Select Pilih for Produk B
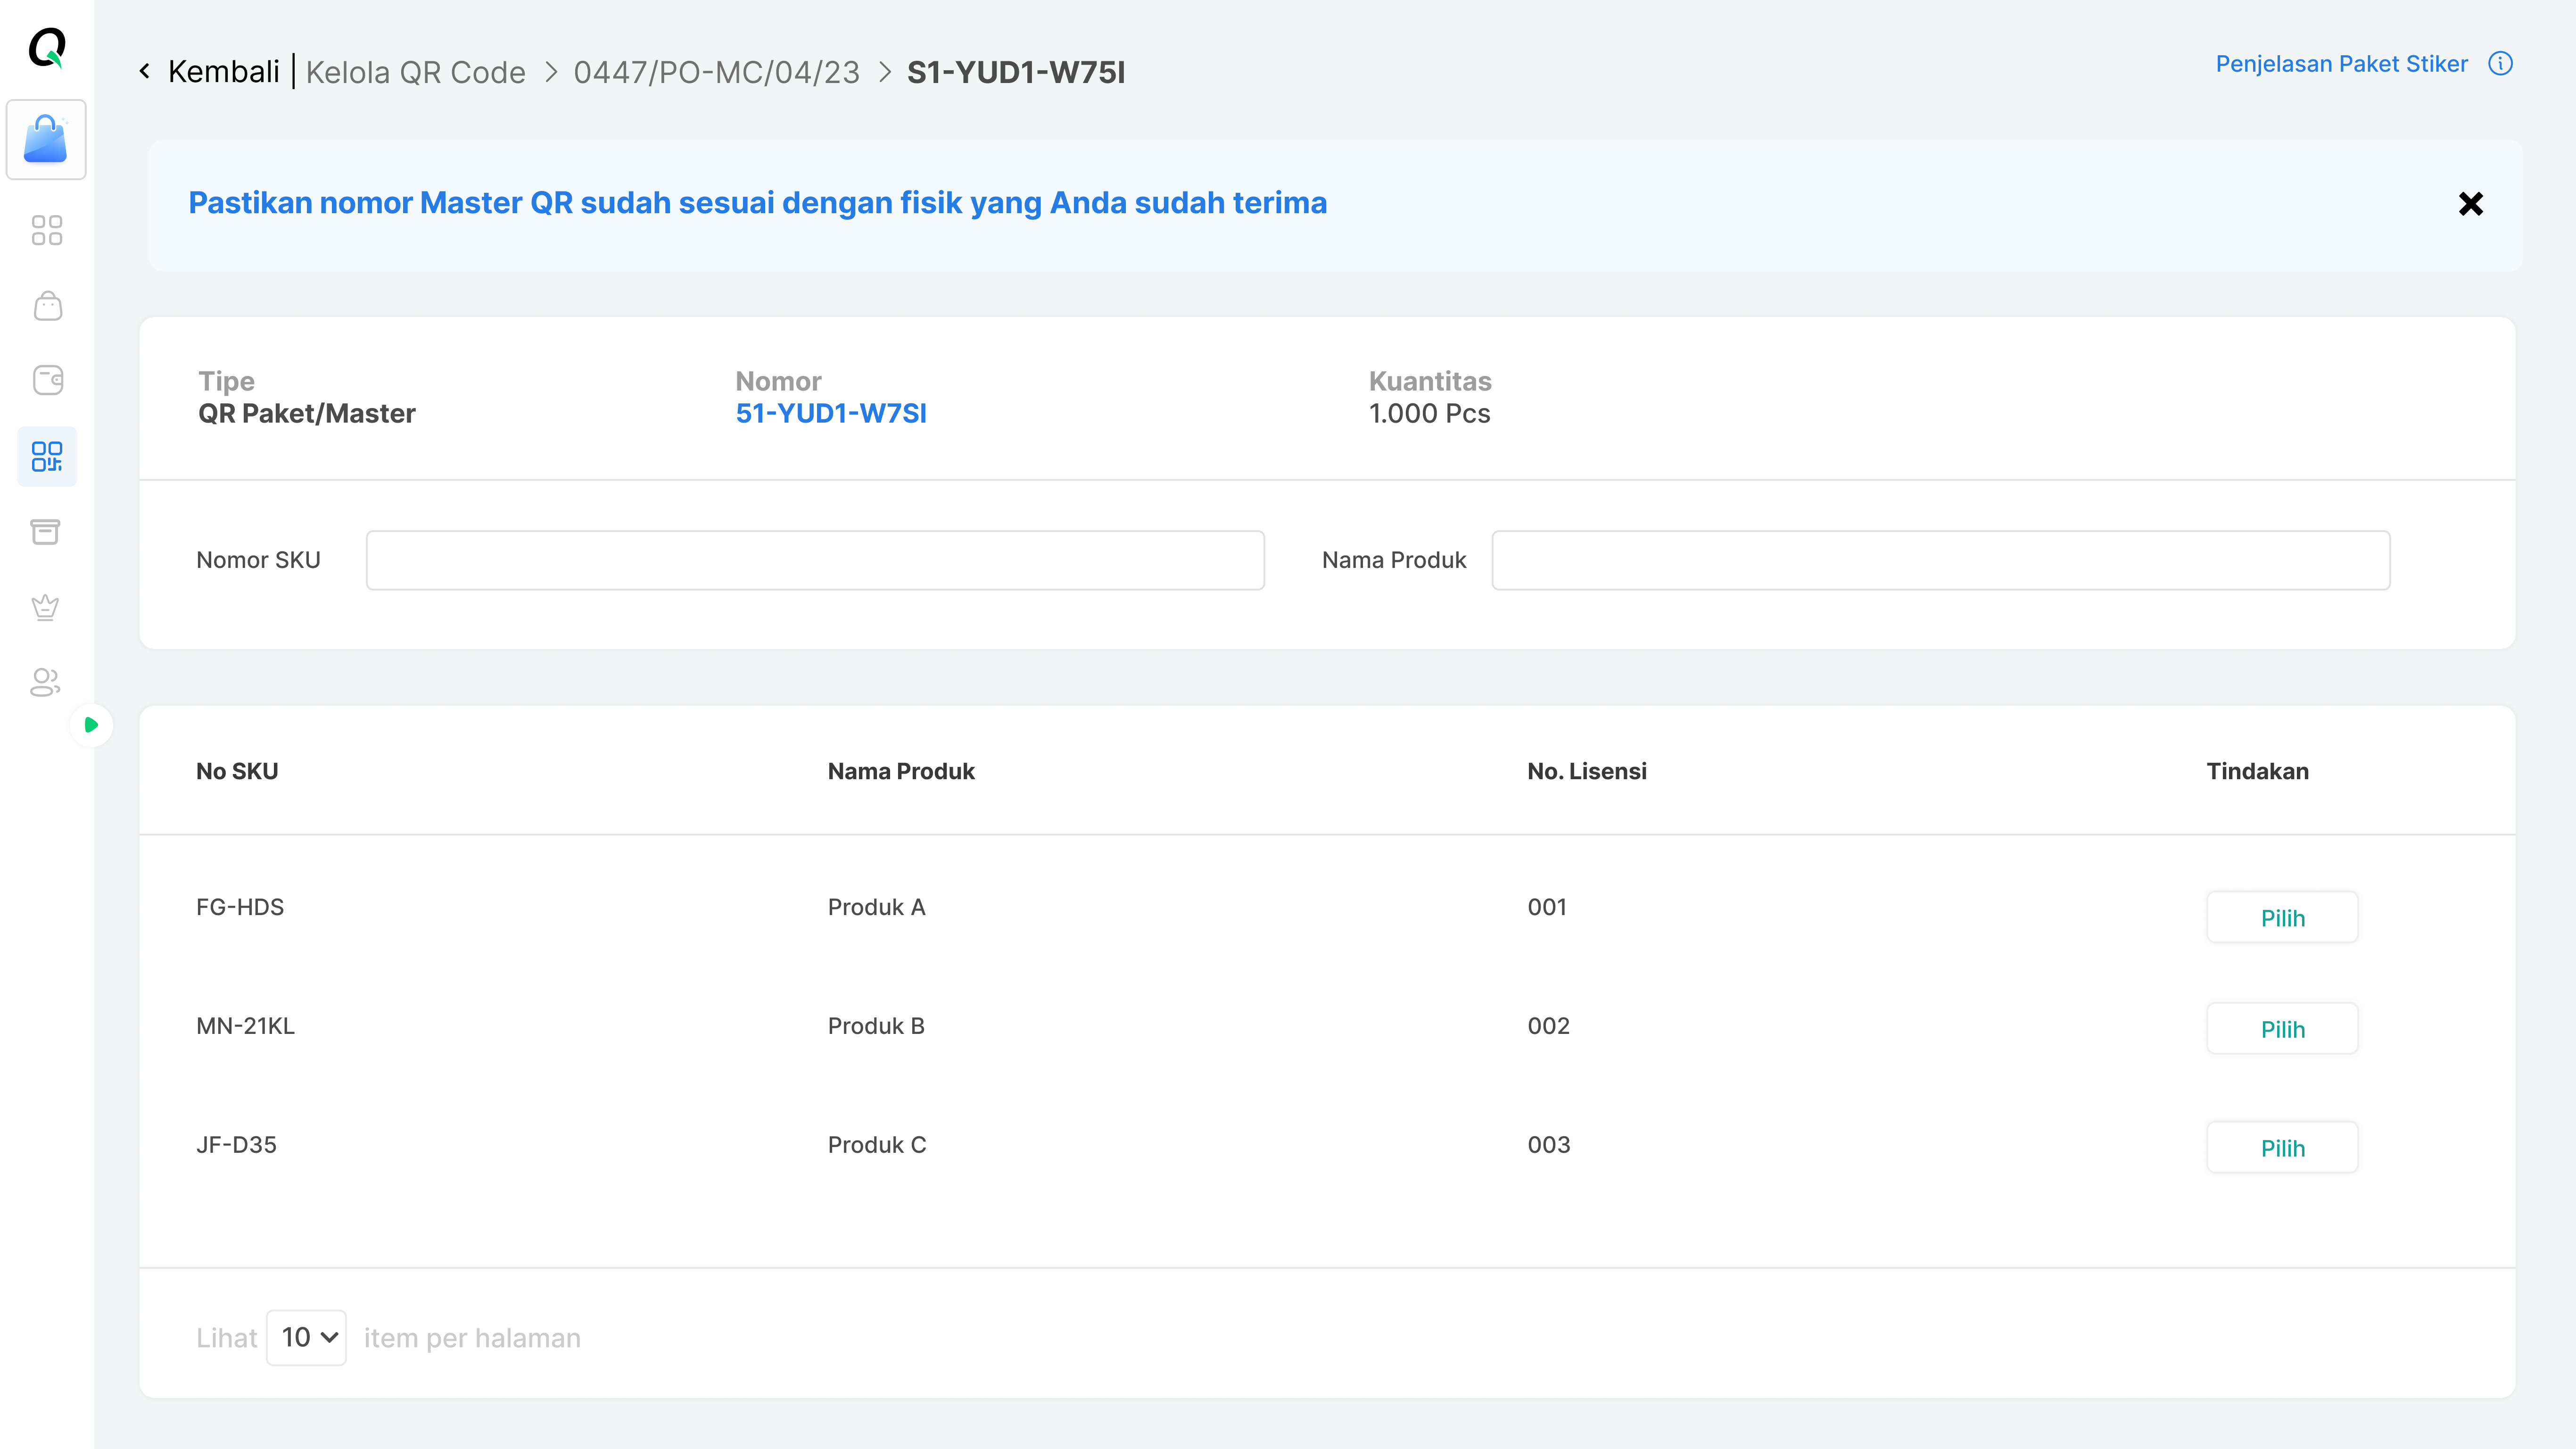Viewport: 2576px width, 1449px height. pyautogui.click(x=2282, y=1029)
